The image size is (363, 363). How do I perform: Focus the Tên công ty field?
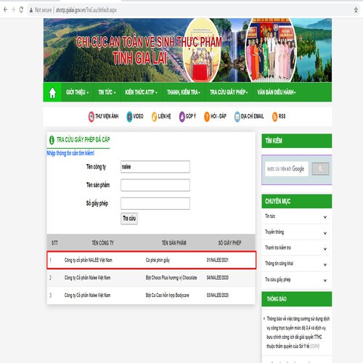155,167
